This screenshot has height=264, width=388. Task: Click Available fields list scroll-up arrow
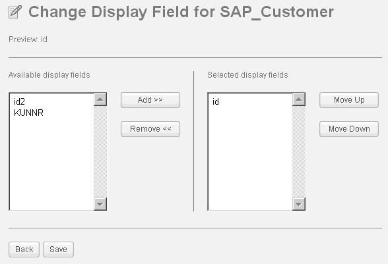100,99
